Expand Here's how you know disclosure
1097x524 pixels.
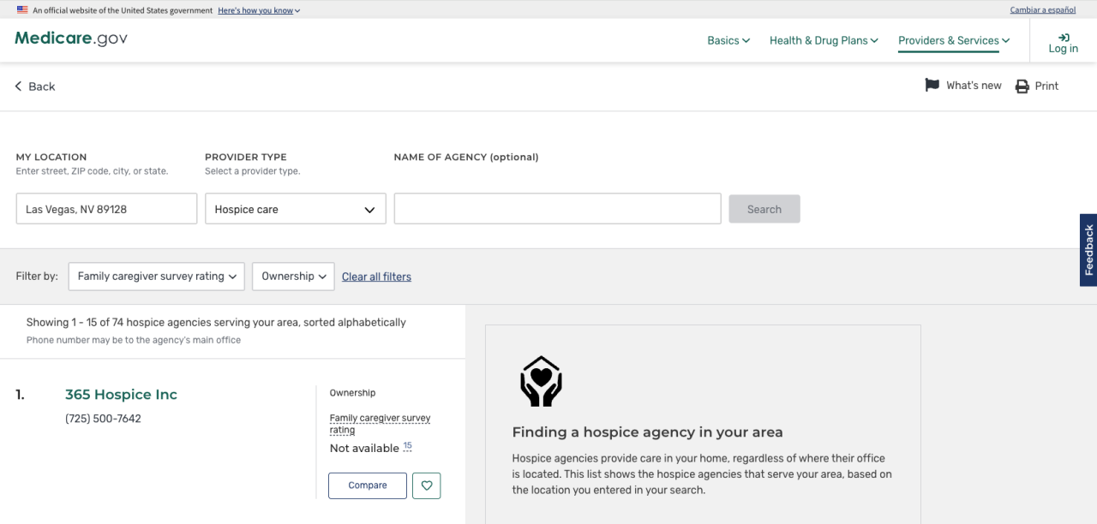[x=259, y=10]
